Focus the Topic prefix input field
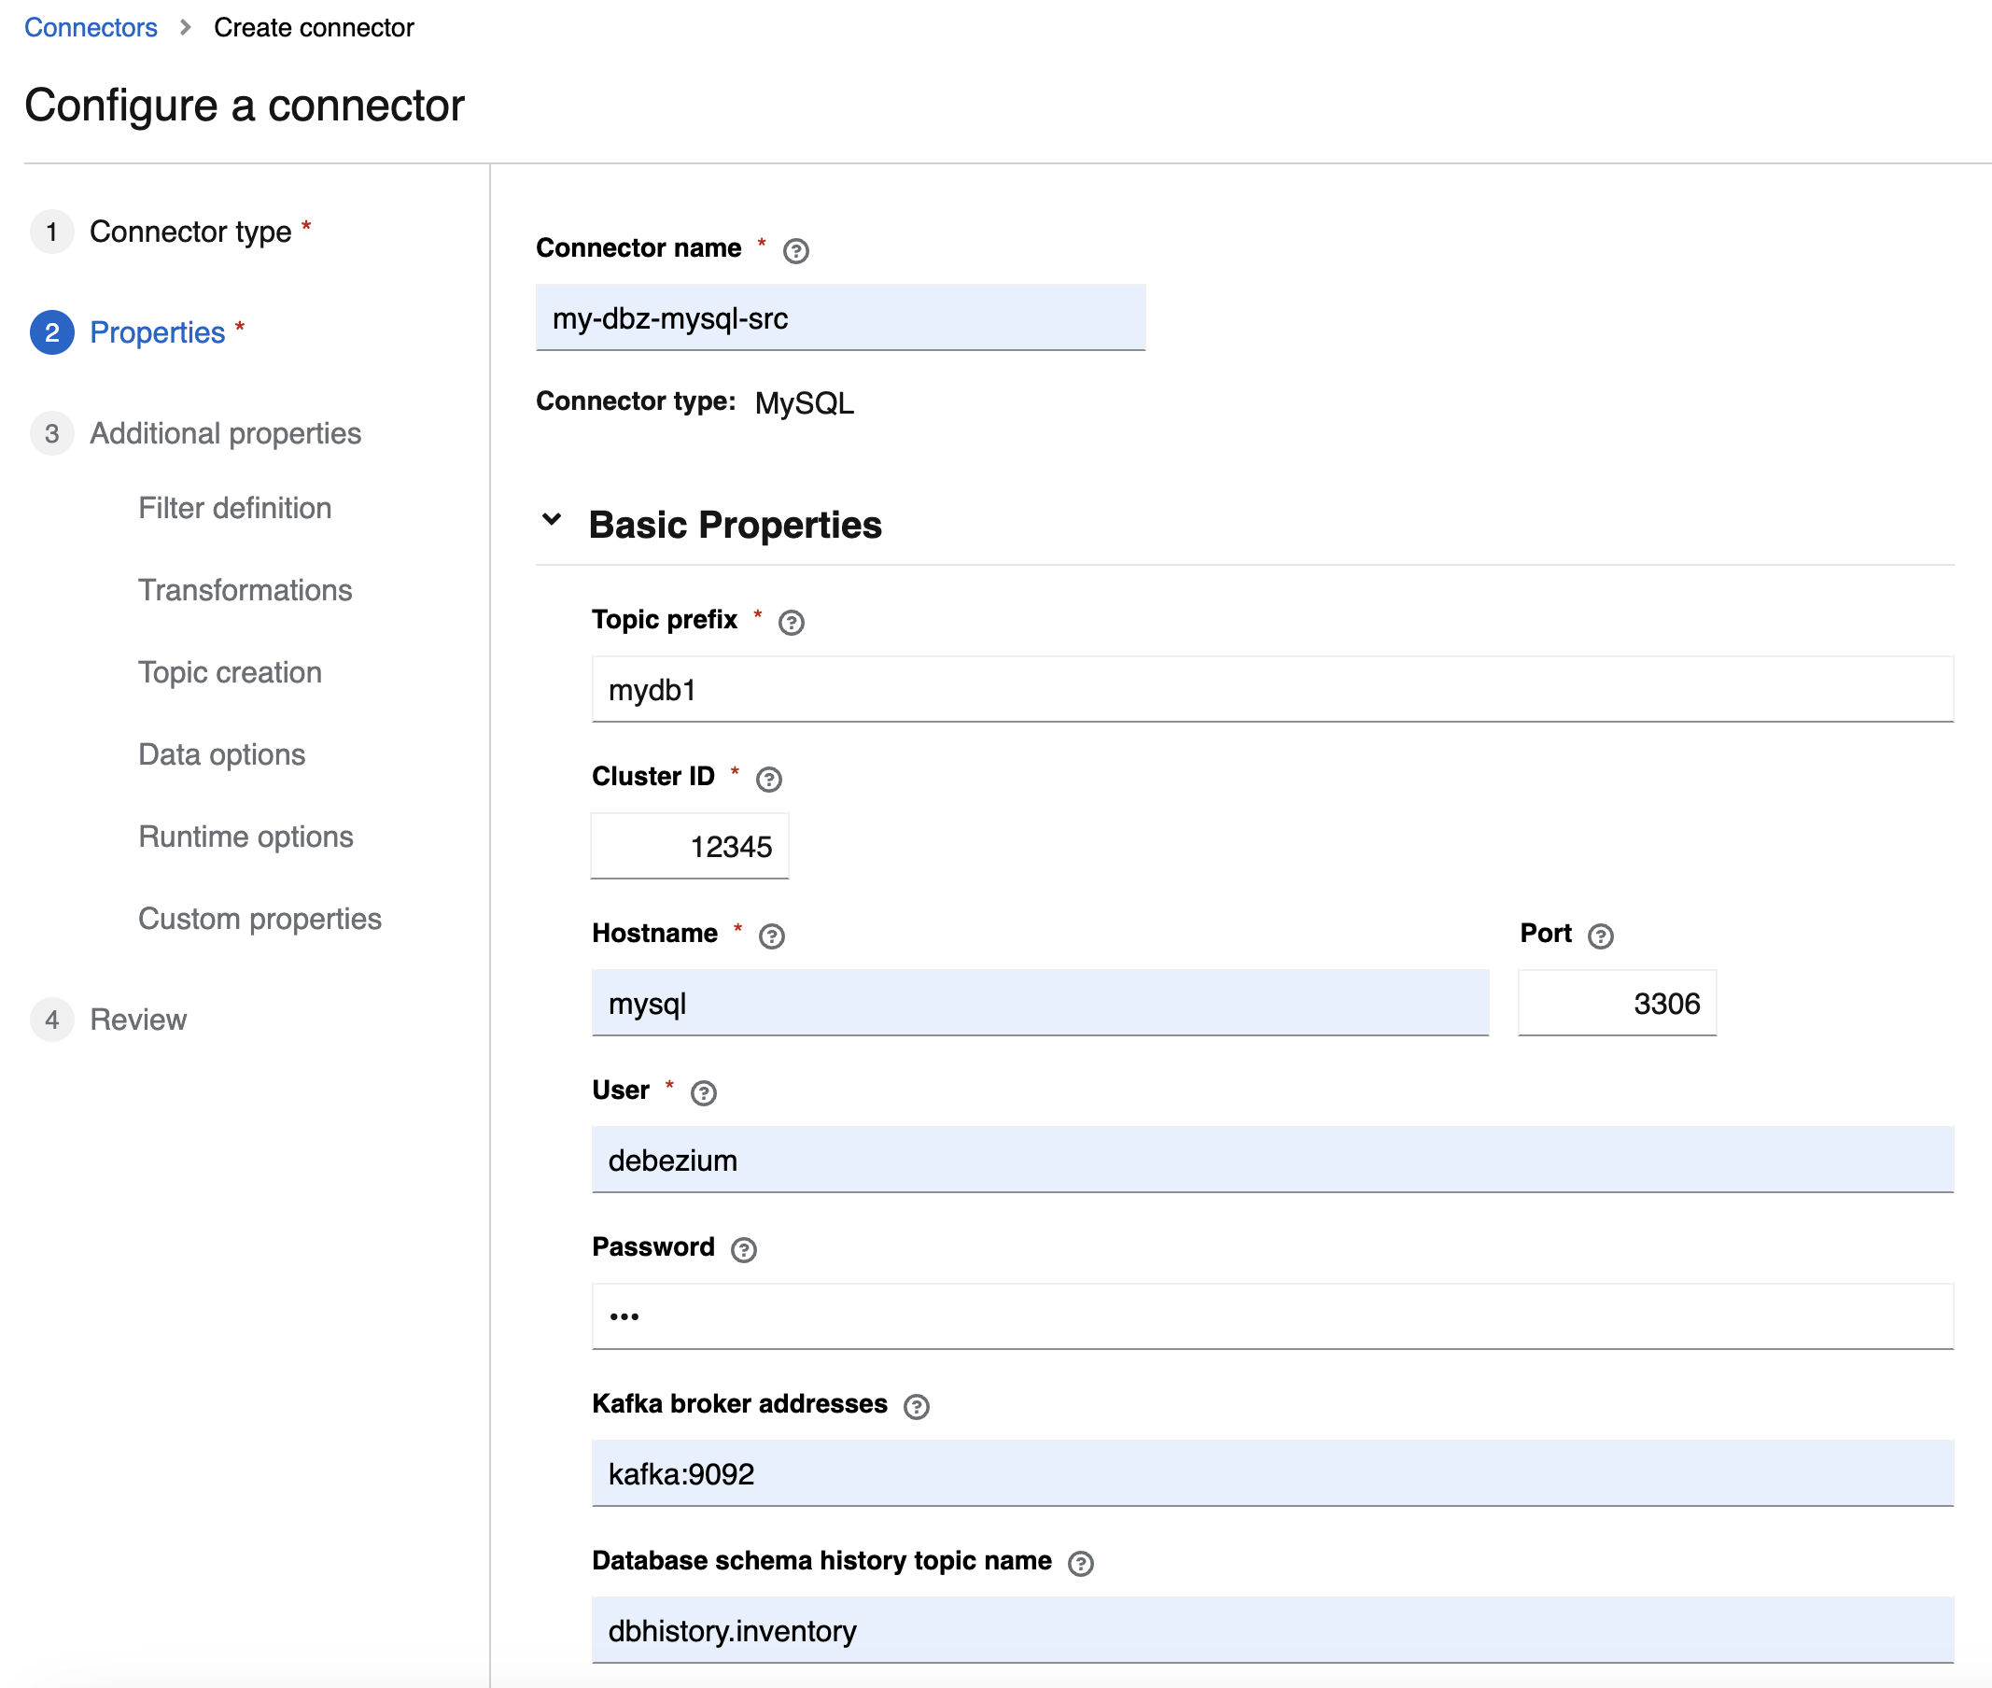1992x1688 pixels. [x=1271, y=690]
